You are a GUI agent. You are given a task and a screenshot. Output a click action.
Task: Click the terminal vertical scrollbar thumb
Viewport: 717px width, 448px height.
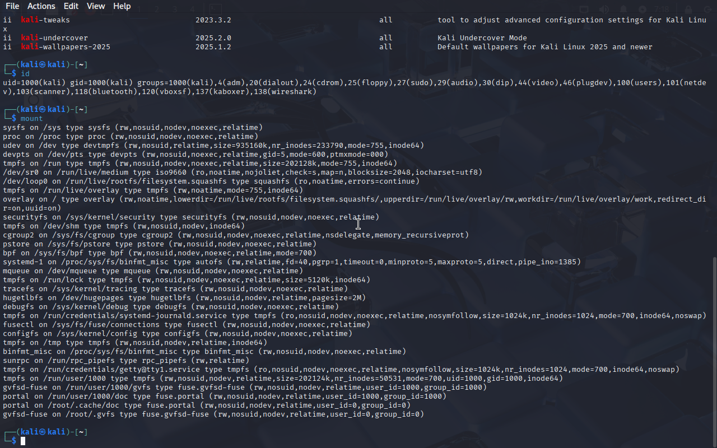click(x=714, y=351)
